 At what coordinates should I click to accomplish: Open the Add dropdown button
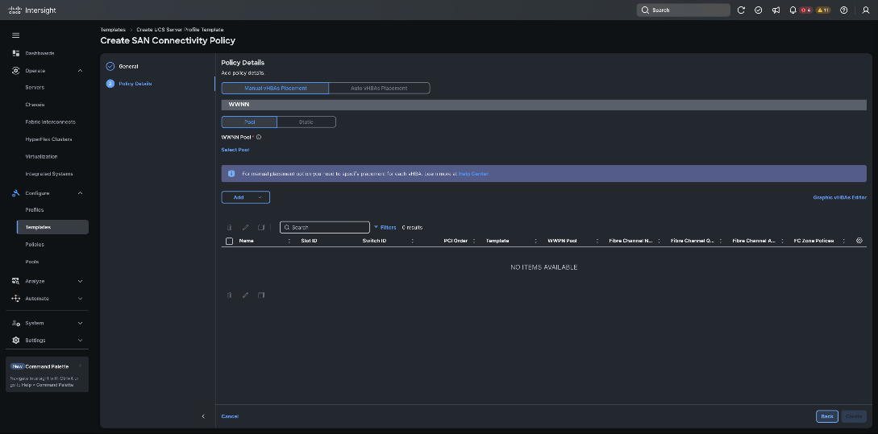pos(246,197)
